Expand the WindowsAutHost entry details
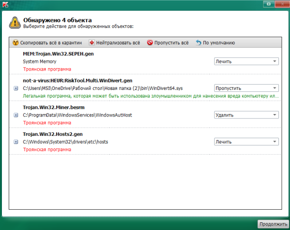The image size is (290, 230). [x=16, y=115]
